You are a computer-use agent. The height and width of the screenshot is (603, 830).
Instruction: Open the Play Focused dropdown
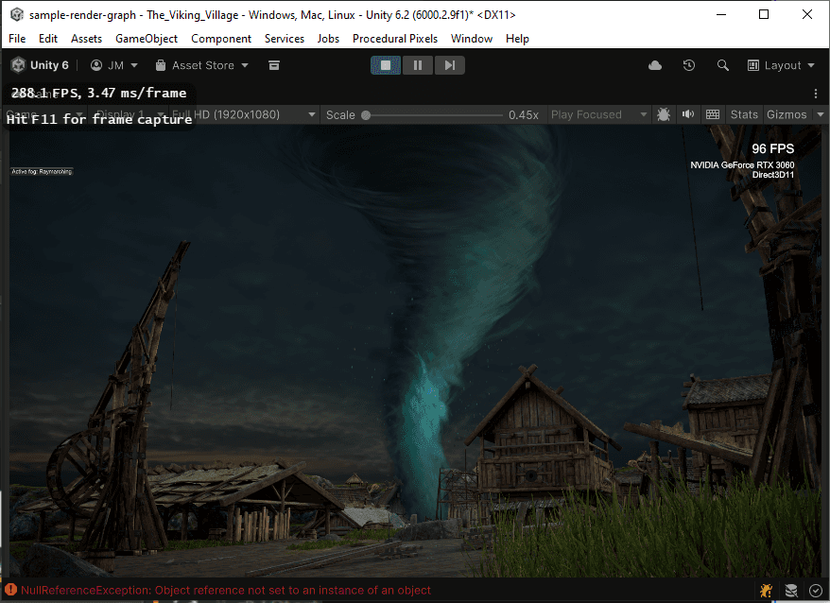pyautogui.click(x=598, y=114)
